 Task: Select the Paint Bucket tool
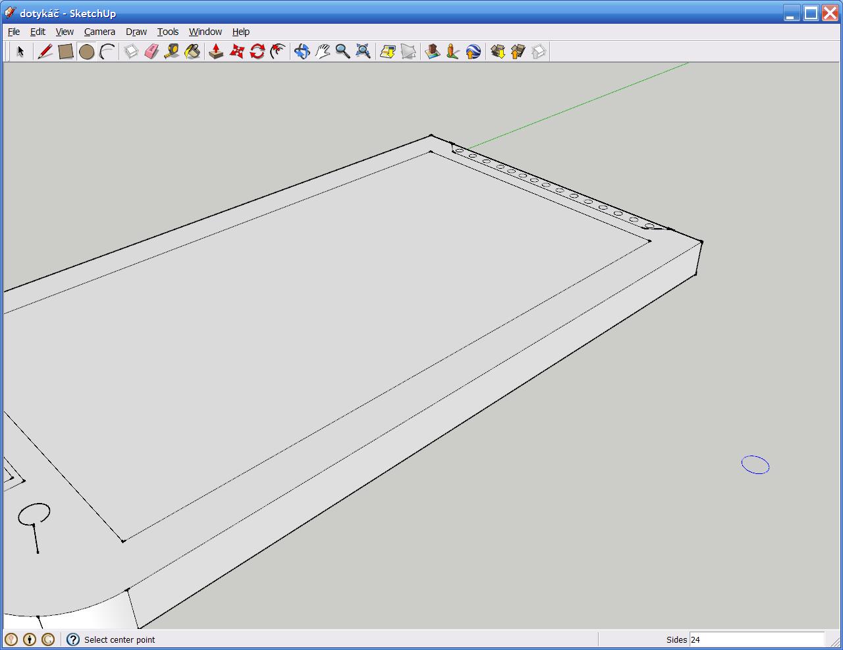pyautogui.click(x=192, y=51)
